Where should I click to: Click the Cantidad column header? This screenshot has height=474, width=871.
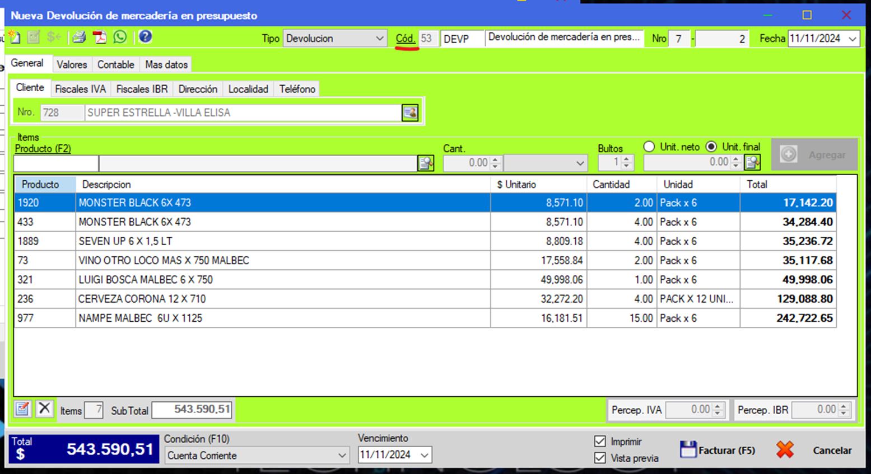click(622, 185)
